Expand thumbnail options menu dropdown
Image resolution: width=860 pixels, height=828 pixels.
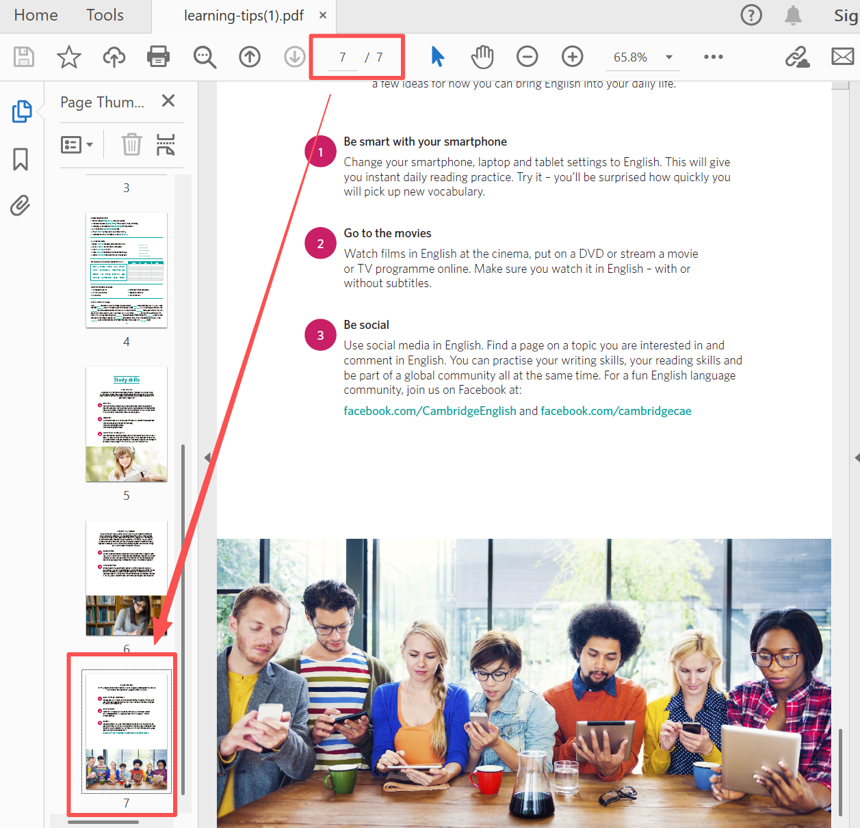point(77,145)
